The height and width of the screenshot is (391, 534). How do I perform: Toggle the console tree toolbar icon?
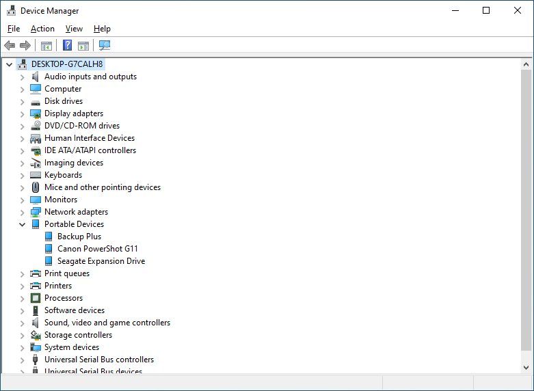46,45
